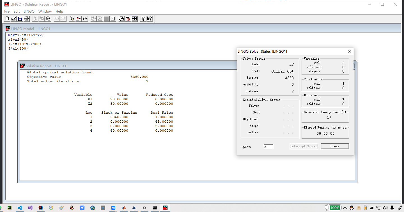Print the report with the printer icon

pos(26,19)
